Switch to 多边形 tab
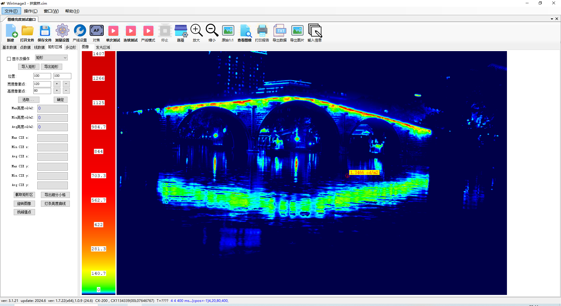 (71, 47)
